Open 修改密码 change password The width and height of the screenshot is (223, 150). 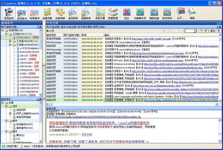[167, 14]
